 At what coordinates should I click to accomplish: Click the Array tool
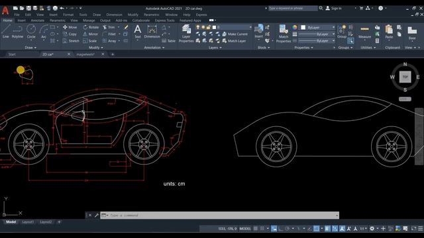pos(109,41)
